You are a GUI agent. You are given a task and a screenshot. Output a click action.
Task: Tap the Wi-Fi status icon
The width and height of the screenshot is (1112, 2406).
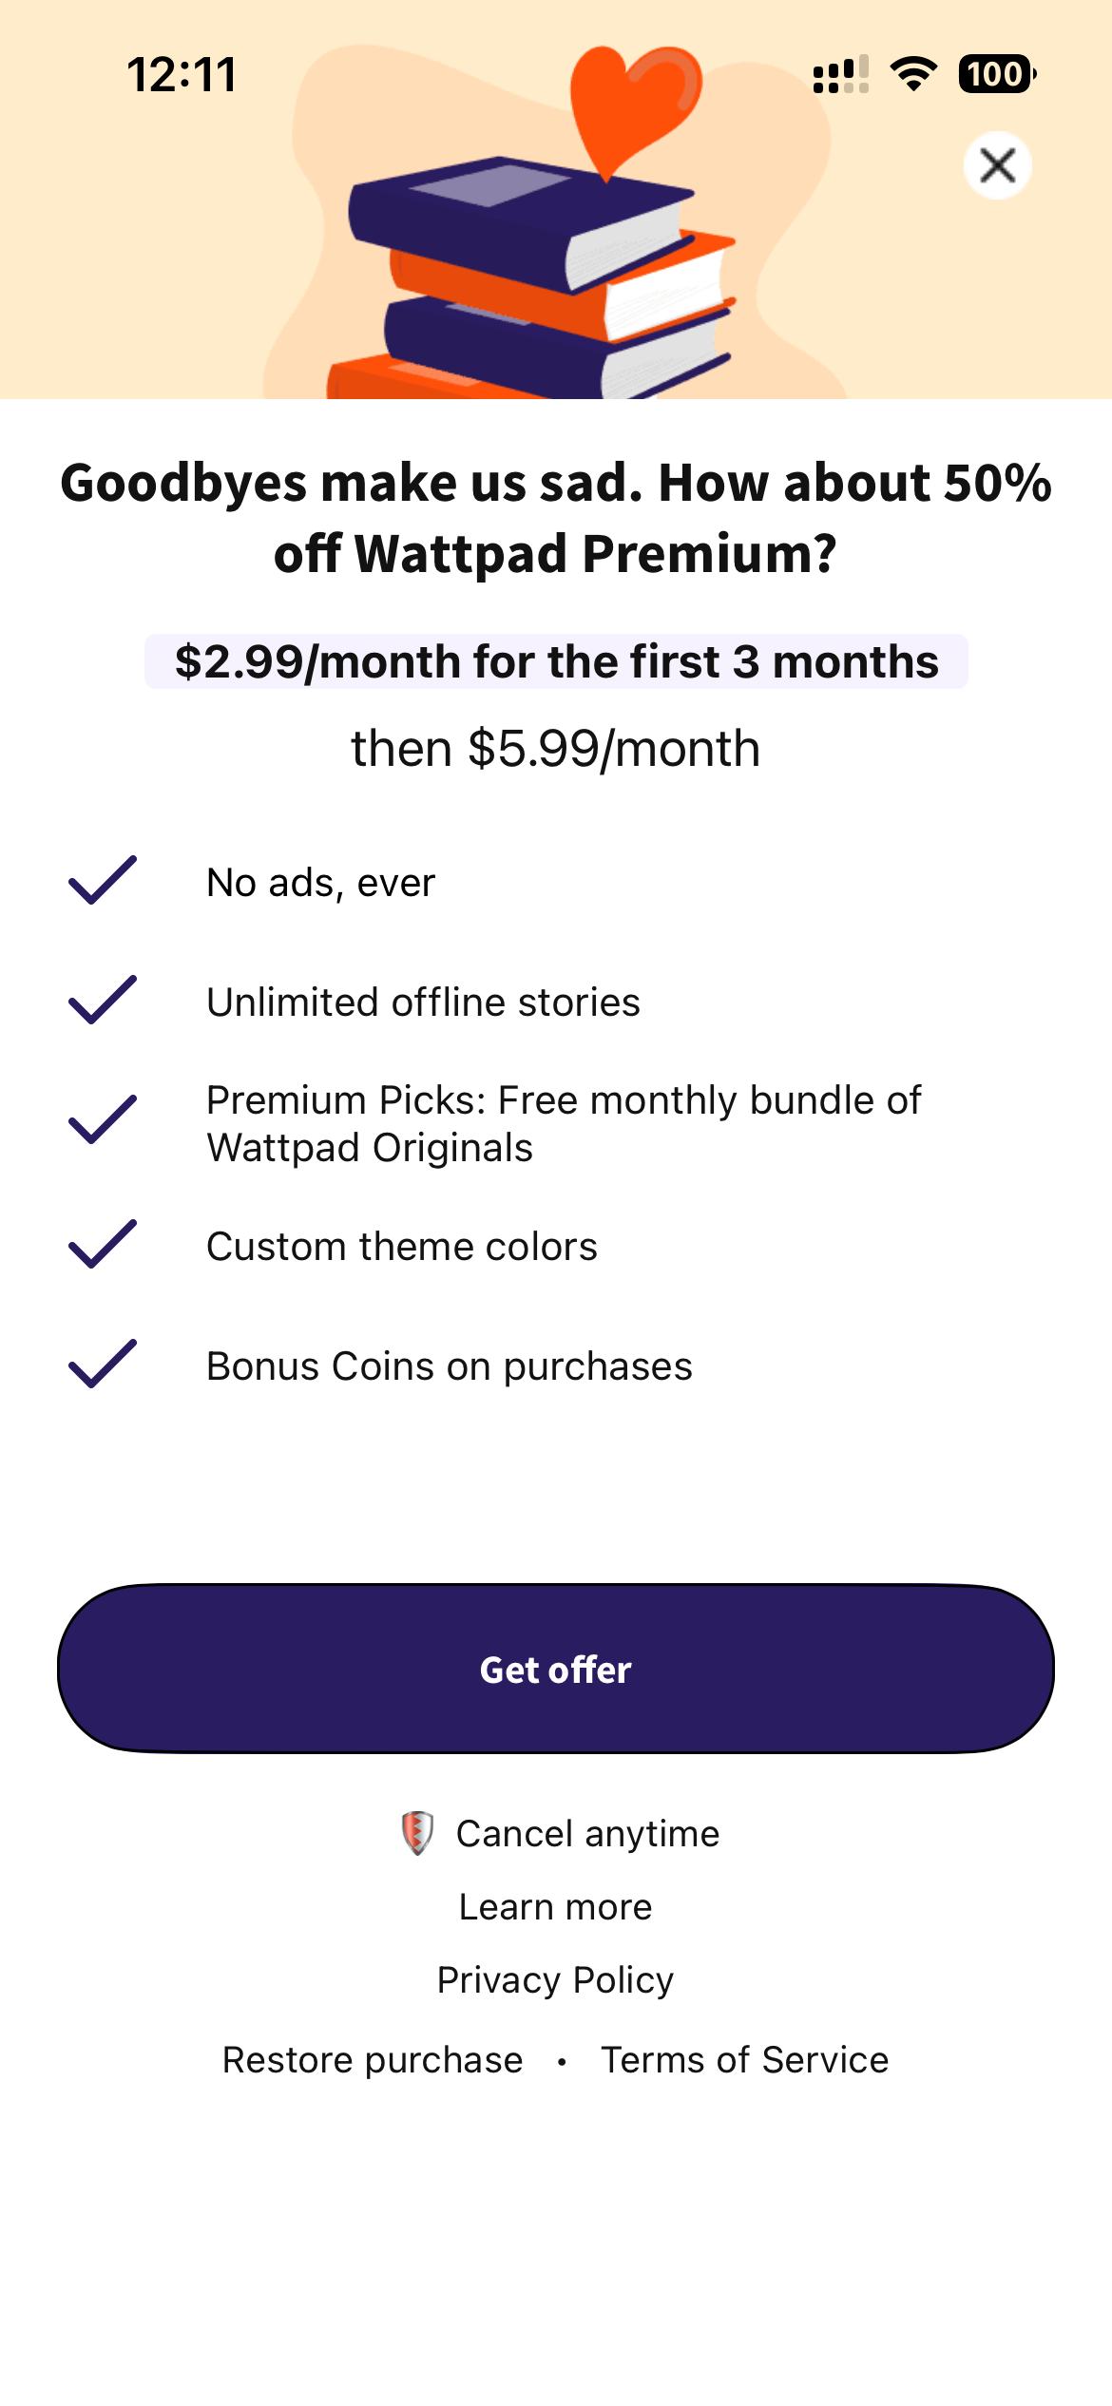pos(913,74)
